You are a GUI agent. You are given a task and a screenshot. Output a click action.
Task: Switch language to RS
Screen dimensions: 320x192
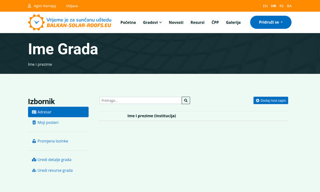pyautogui.click(x=282, y=6)
